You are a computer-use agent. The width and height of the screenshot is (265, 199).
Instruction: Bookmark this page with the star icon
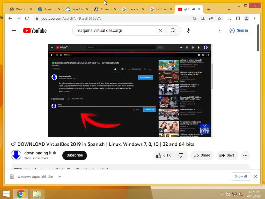point(219,18)
